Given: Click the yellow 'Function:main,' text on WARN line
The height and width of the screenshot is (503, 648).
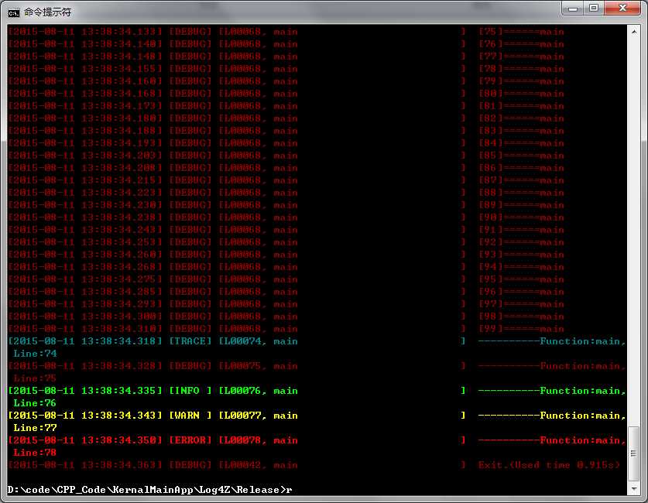Looking at the screenshot, I should click(x=583, y=416).
